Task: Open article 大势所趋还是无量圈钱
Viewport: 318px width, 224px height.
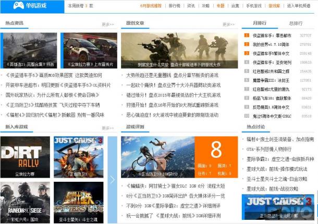Action: 172,76
